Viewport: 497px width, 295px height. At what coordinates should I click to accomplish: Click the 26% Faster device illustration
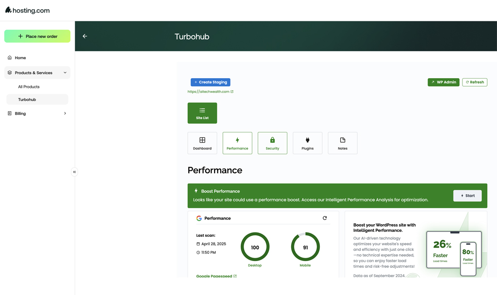click(443, 250)
